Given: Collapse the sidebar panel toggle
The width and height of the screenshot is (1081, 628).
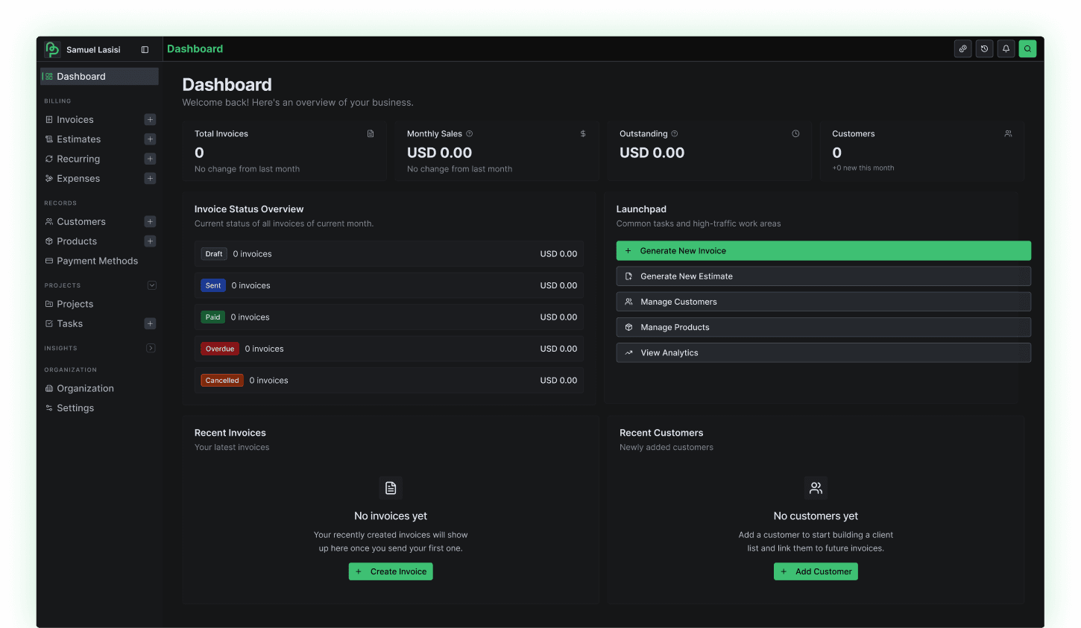Looking at the screenshot, I should [145, 50].
